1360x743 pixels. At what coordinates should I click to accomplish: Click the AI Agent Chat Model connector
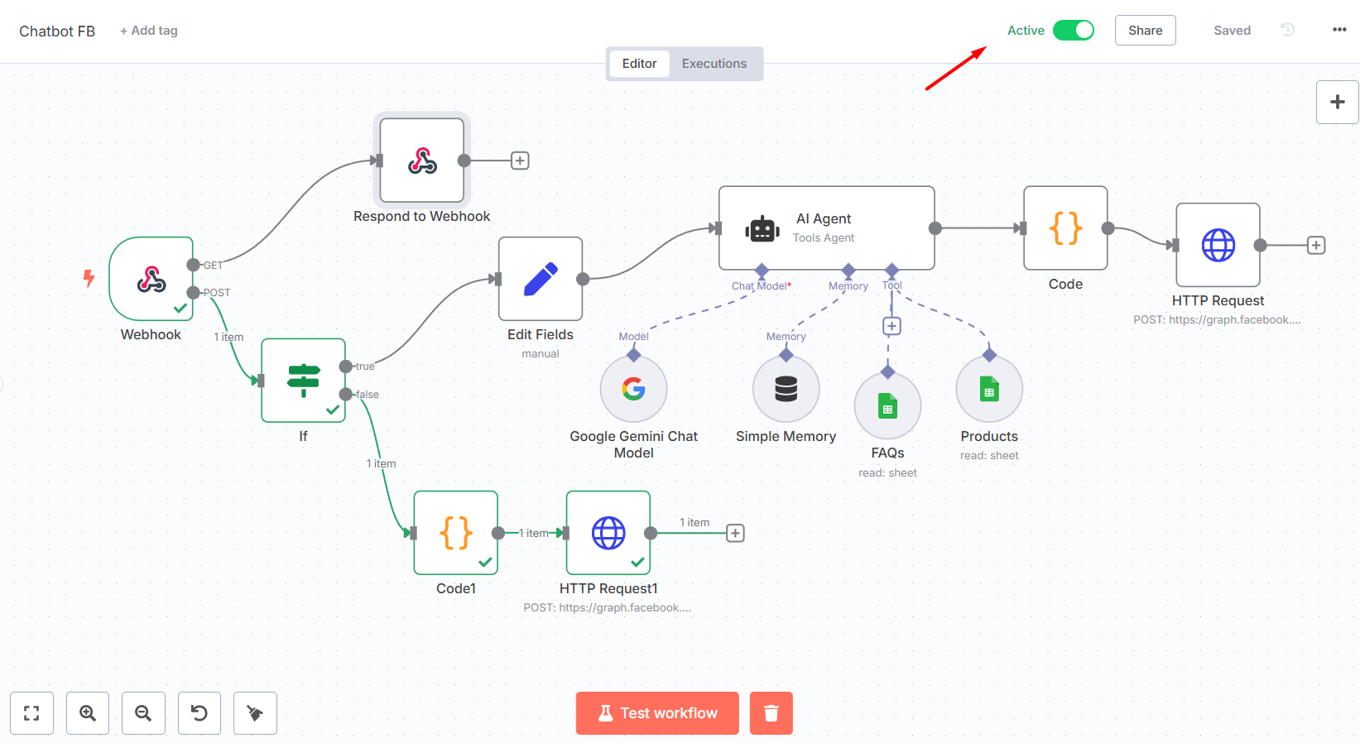(762, 270)
